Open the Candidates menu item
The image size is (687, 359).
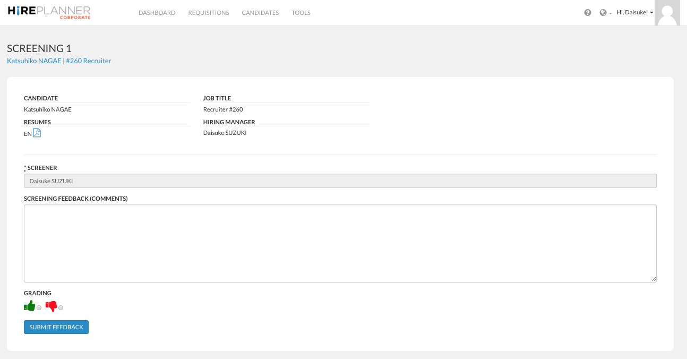[x=260, y=13]
